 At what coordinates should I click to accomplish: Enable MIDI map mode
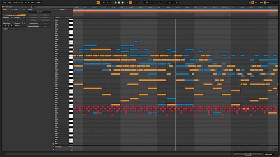pos(262,3)
